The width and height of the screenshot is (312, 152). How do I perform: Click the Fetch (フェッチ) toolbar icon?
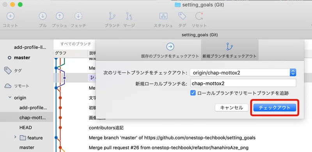click(x=78, y=16)
